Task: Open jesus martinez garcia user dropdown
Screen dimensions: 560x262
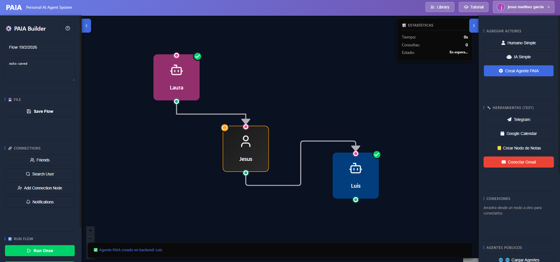Action: click(x=523, y=7)
